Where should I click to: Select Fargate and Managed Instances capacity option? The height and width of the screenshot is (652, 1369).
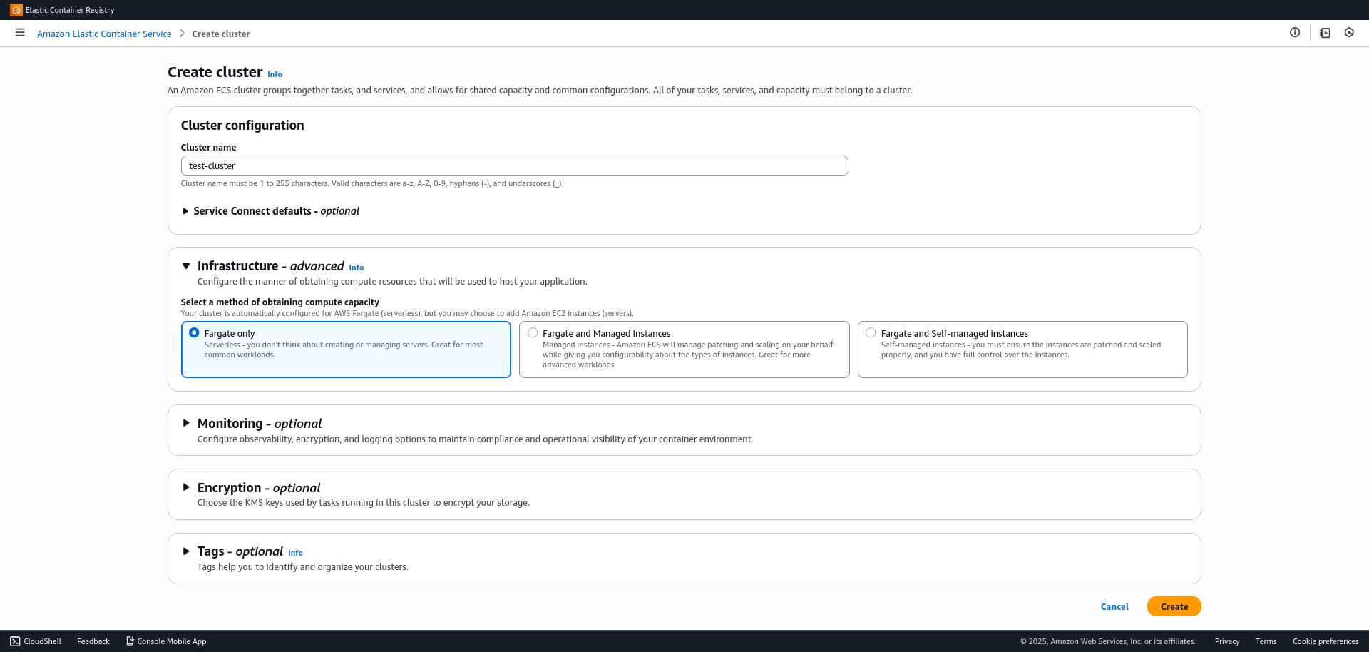(533, 332)
